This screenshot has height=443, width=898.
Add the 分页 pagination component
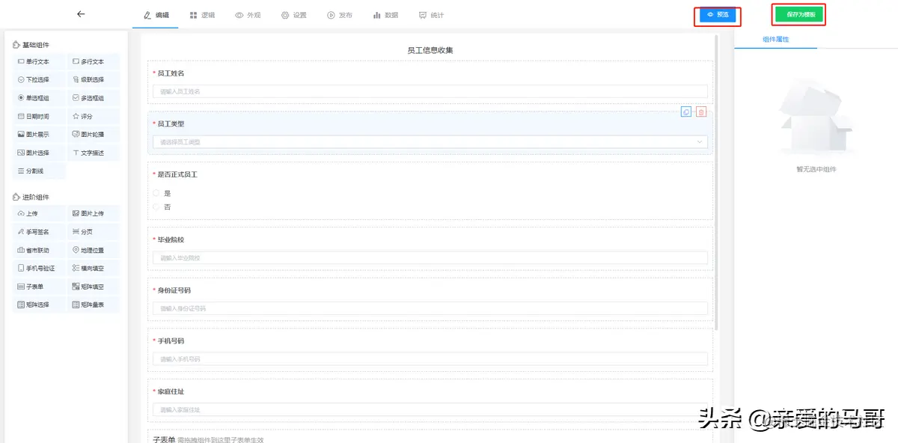pyautogui.click(x=94, y=232)
